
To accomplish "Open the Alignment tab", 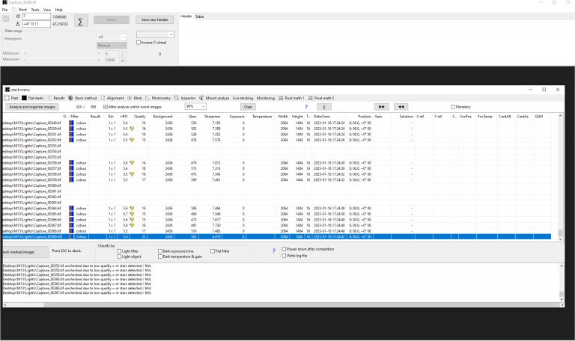I will 114,97.
